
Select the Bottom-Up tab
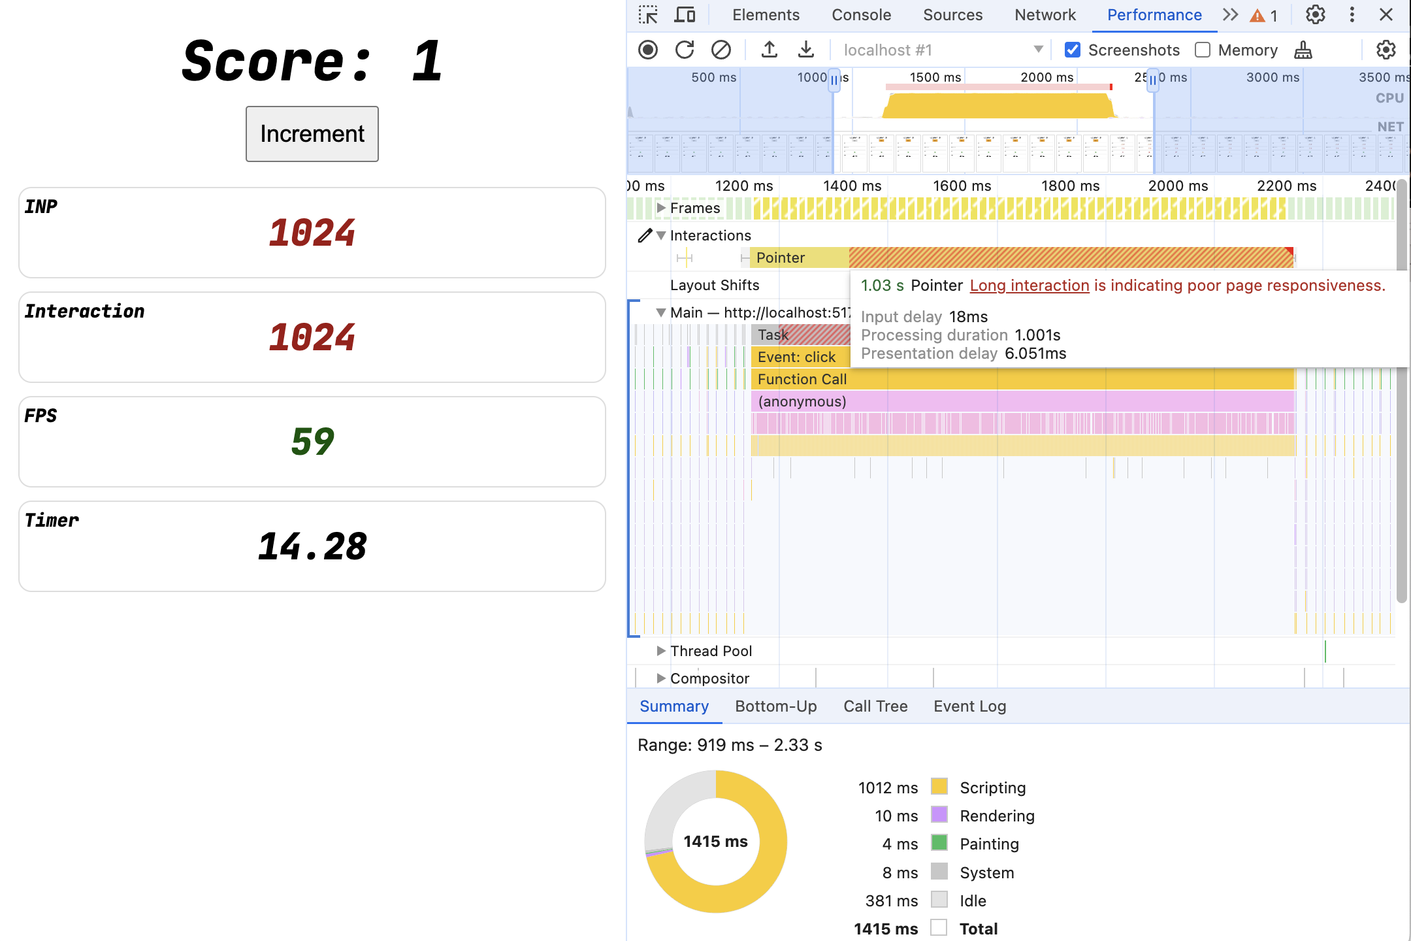pyautogui.click(x=776, y=706)
